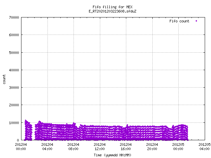This screenshot has height=158, width=211.
Task: Click the 10000 y-axis tick label
Action: (14, 123)
